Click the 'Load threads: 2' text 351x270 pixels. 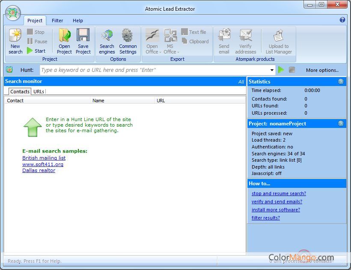click(268, 140)
